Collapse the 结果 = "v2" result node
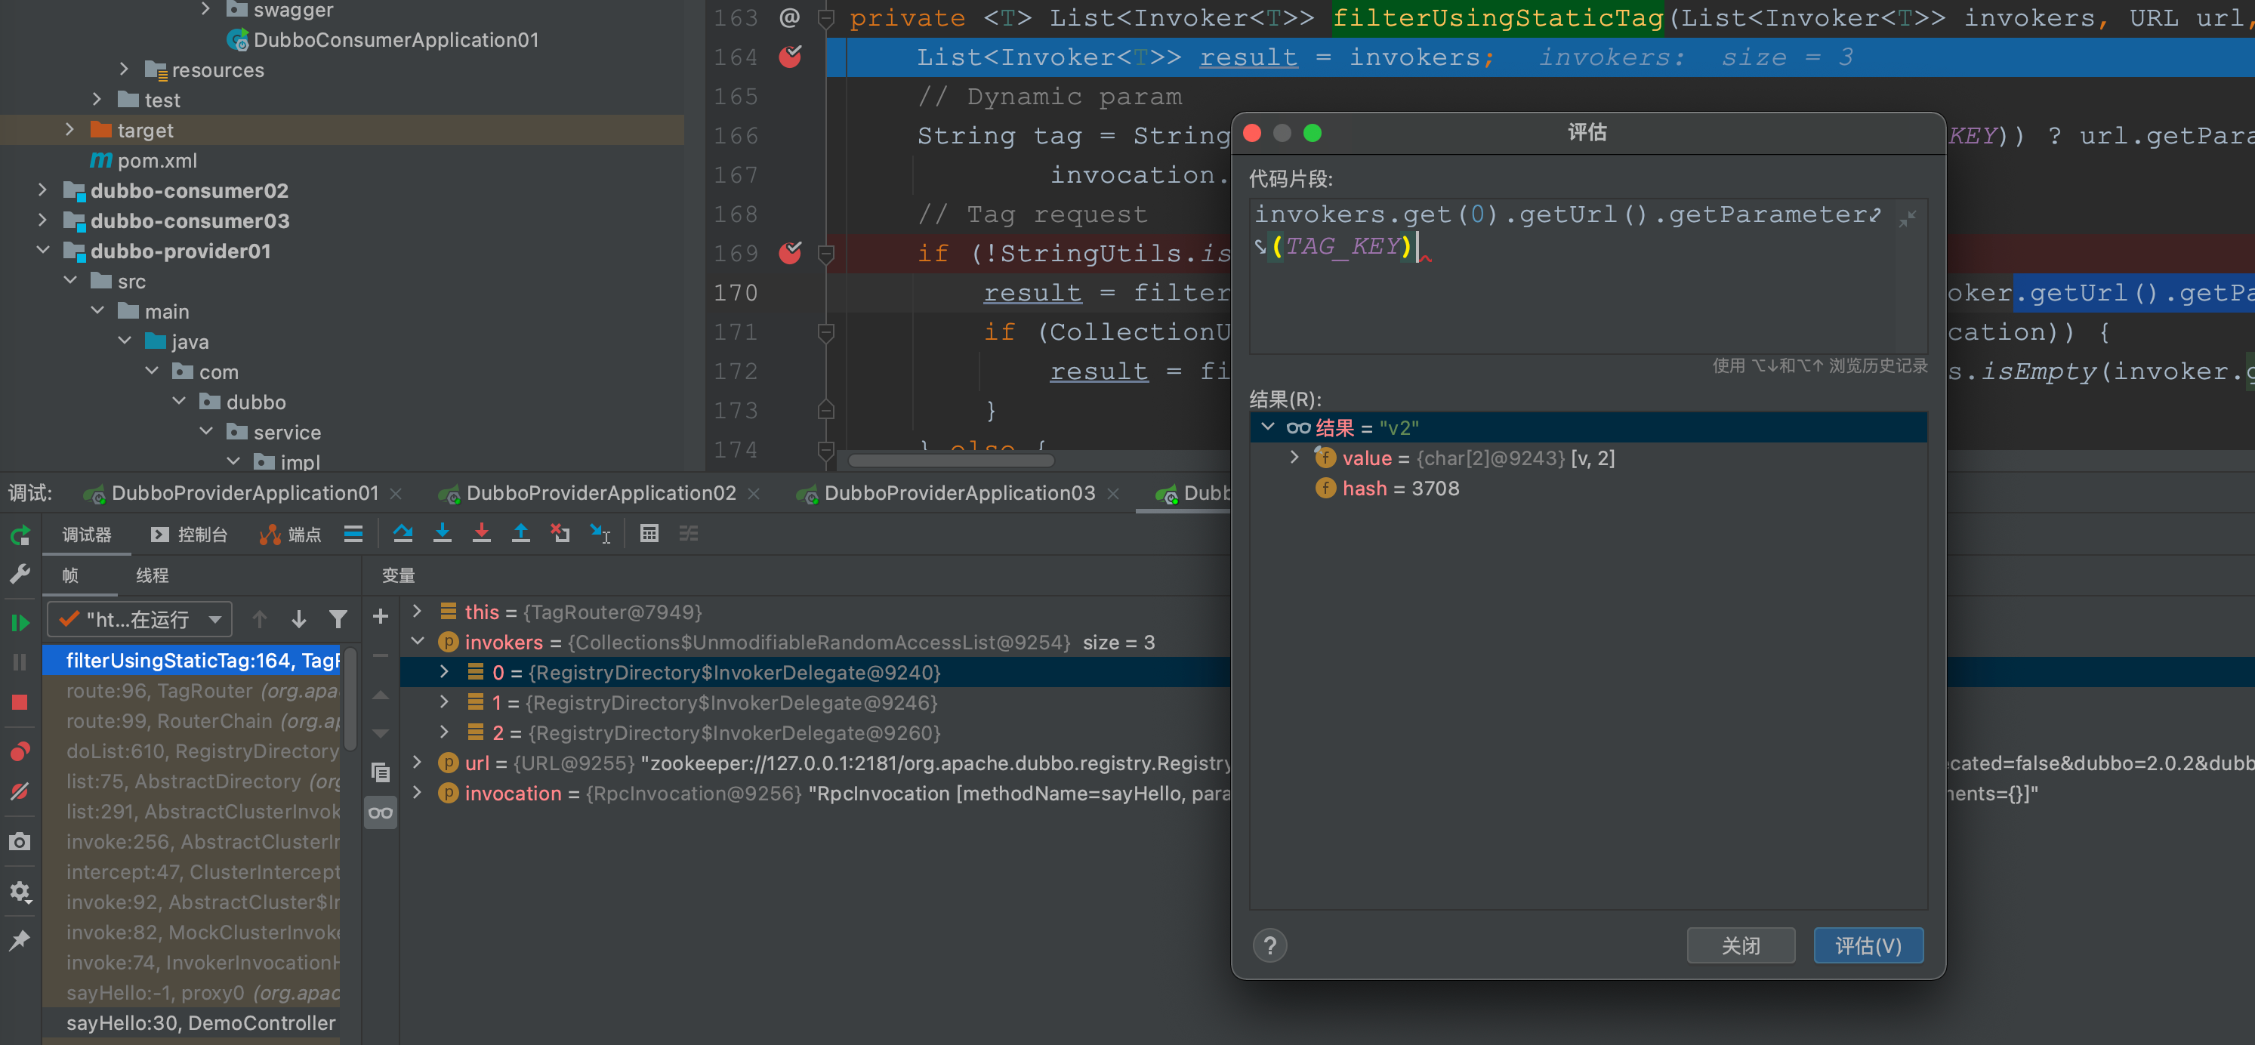The width and height of the screenshot is (2255, 1045). [1266, 427]
